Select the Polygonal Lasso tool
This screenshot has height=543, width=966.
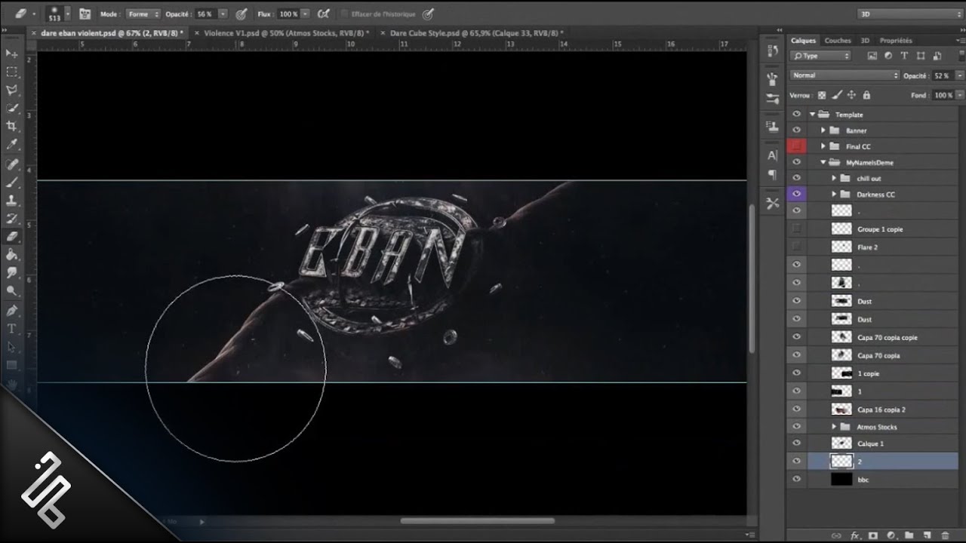11,90
